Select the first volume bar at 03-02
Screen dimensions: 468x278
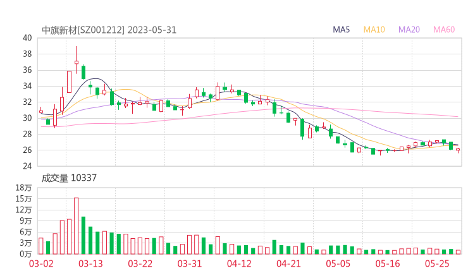coord(41,246)
